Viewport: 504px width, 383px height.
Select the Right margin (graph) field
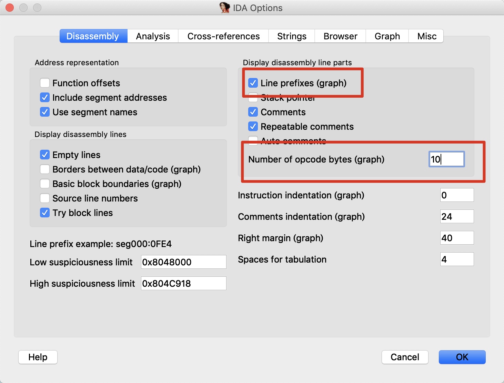tap(457, 238)
